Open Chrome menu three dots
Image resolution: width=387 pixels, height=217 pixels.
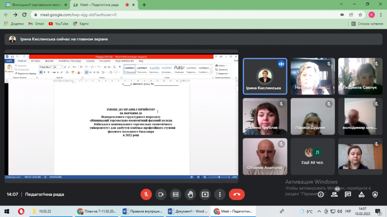click(x=381, y=15)
